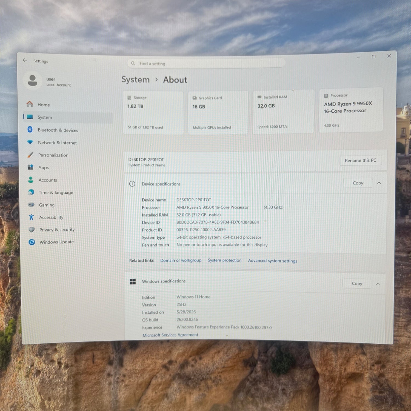Click the Apps icon in sidebar

click(30, 167)
